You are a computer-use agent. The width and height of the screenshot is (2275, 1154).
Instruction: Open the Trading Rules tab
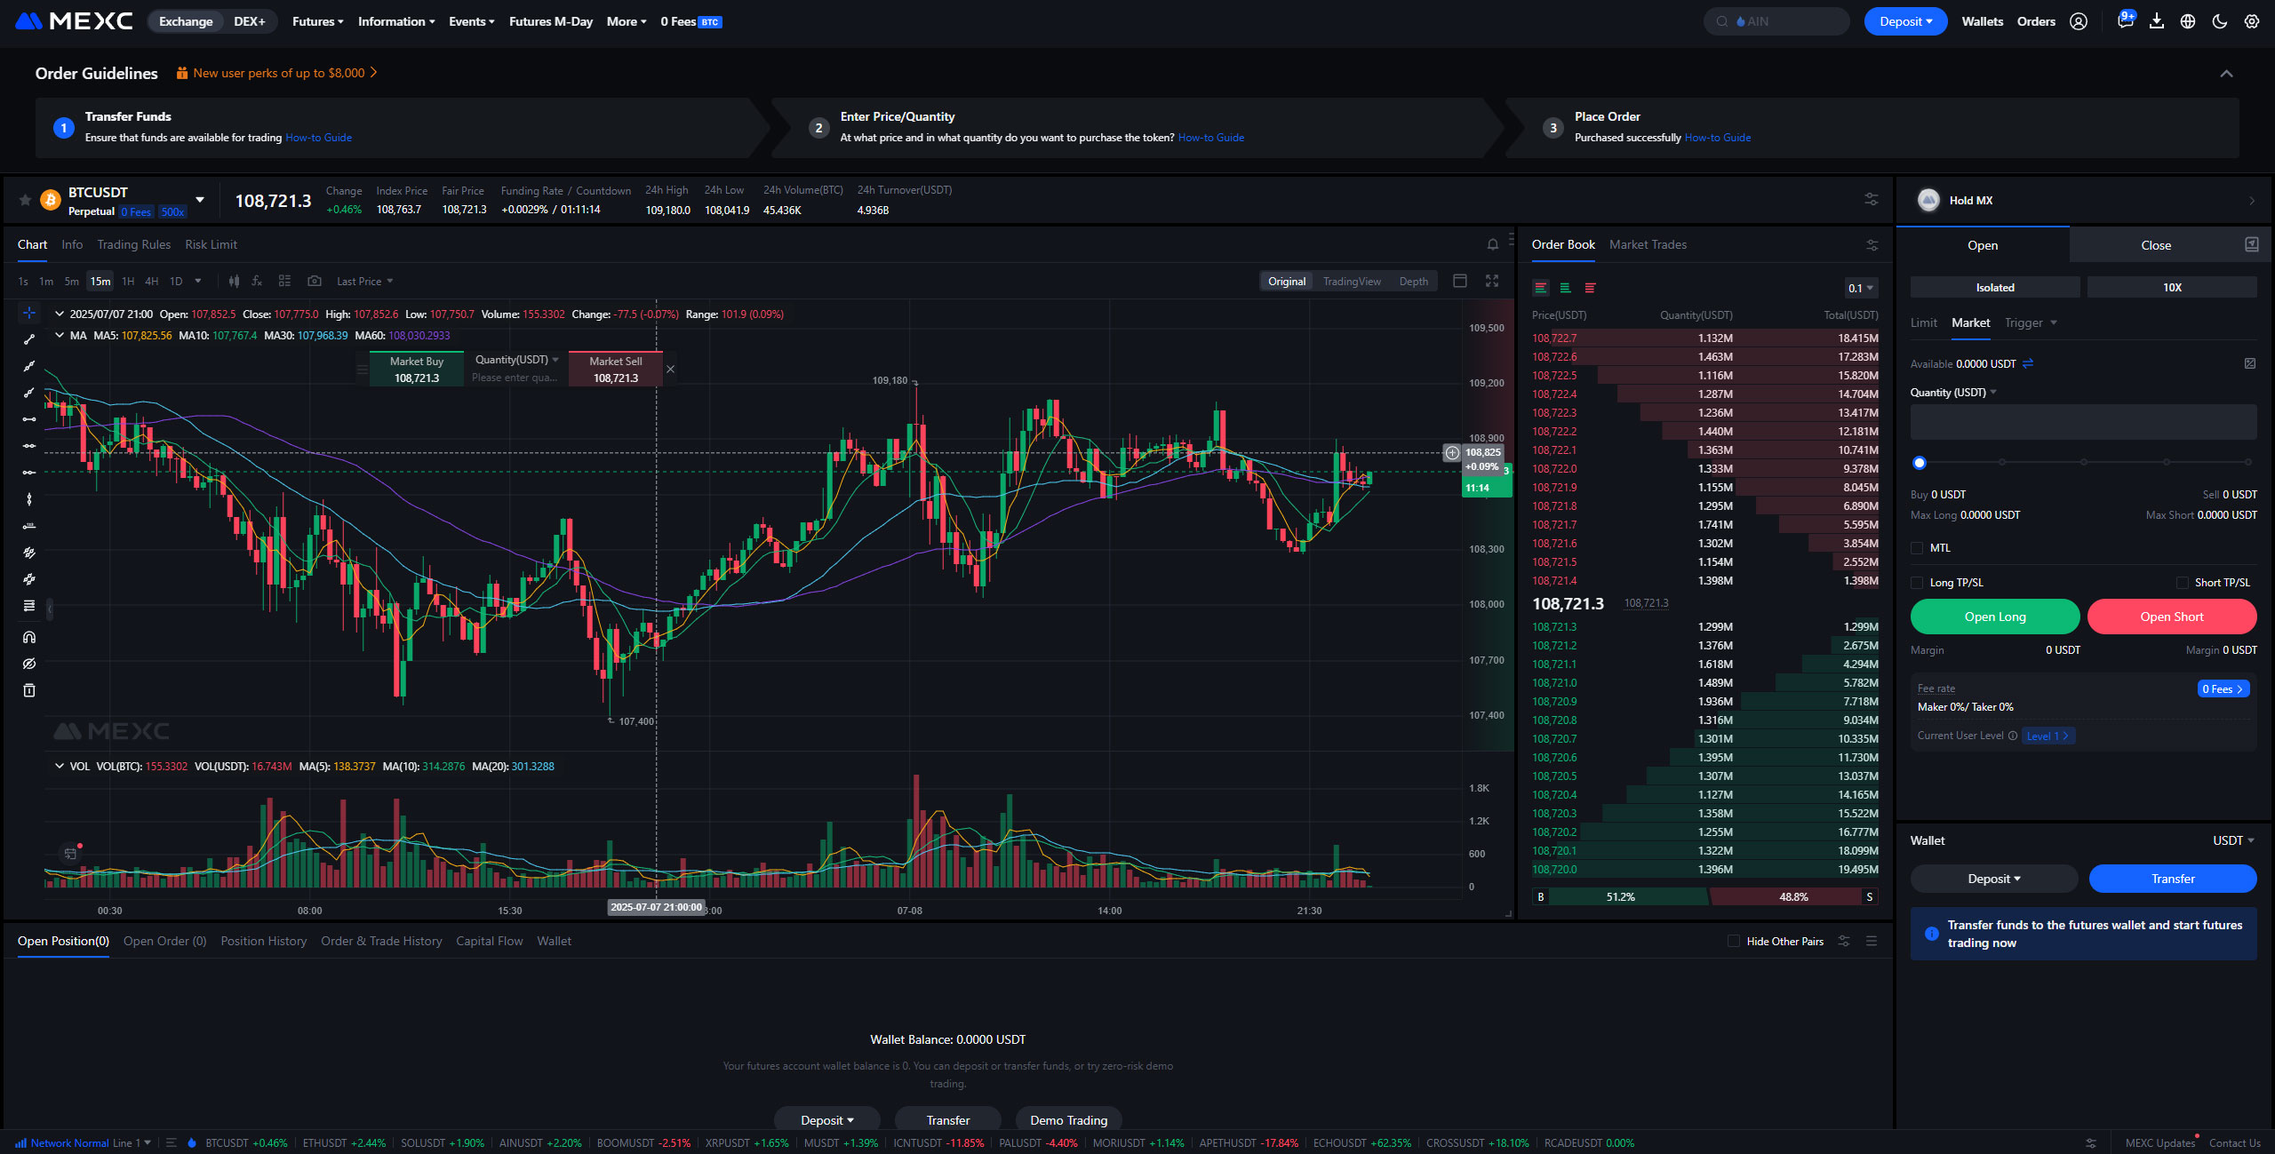coord(133,244)
